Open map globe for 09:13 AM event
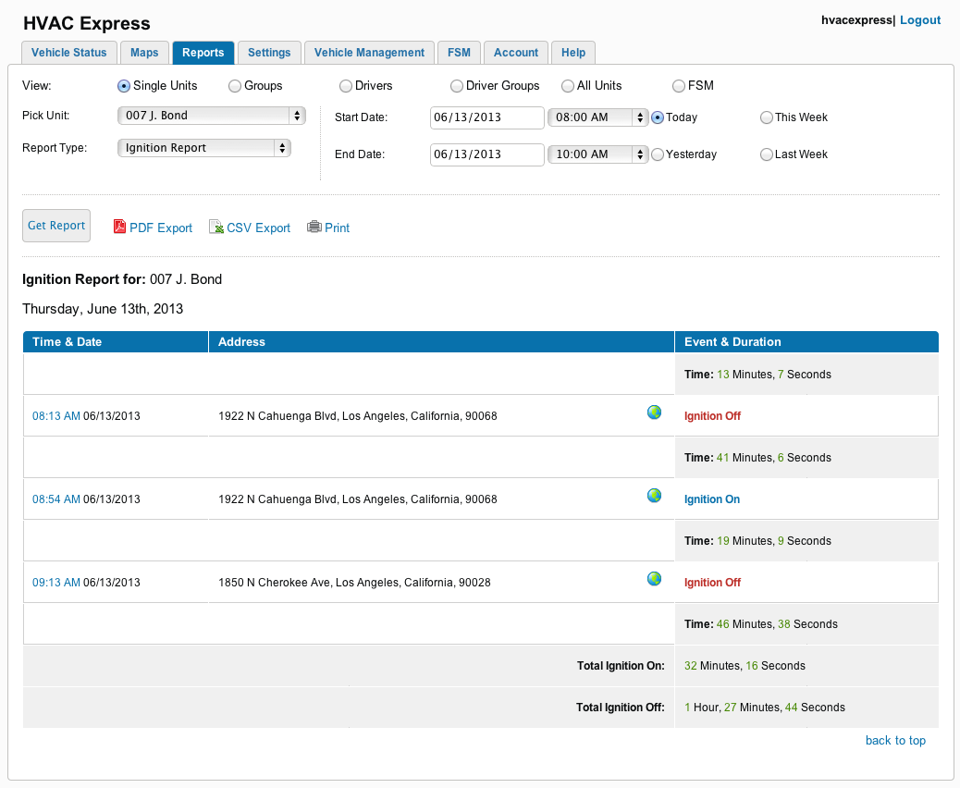The width and height of the screenshot is (960, 788). tap(654, 579)
